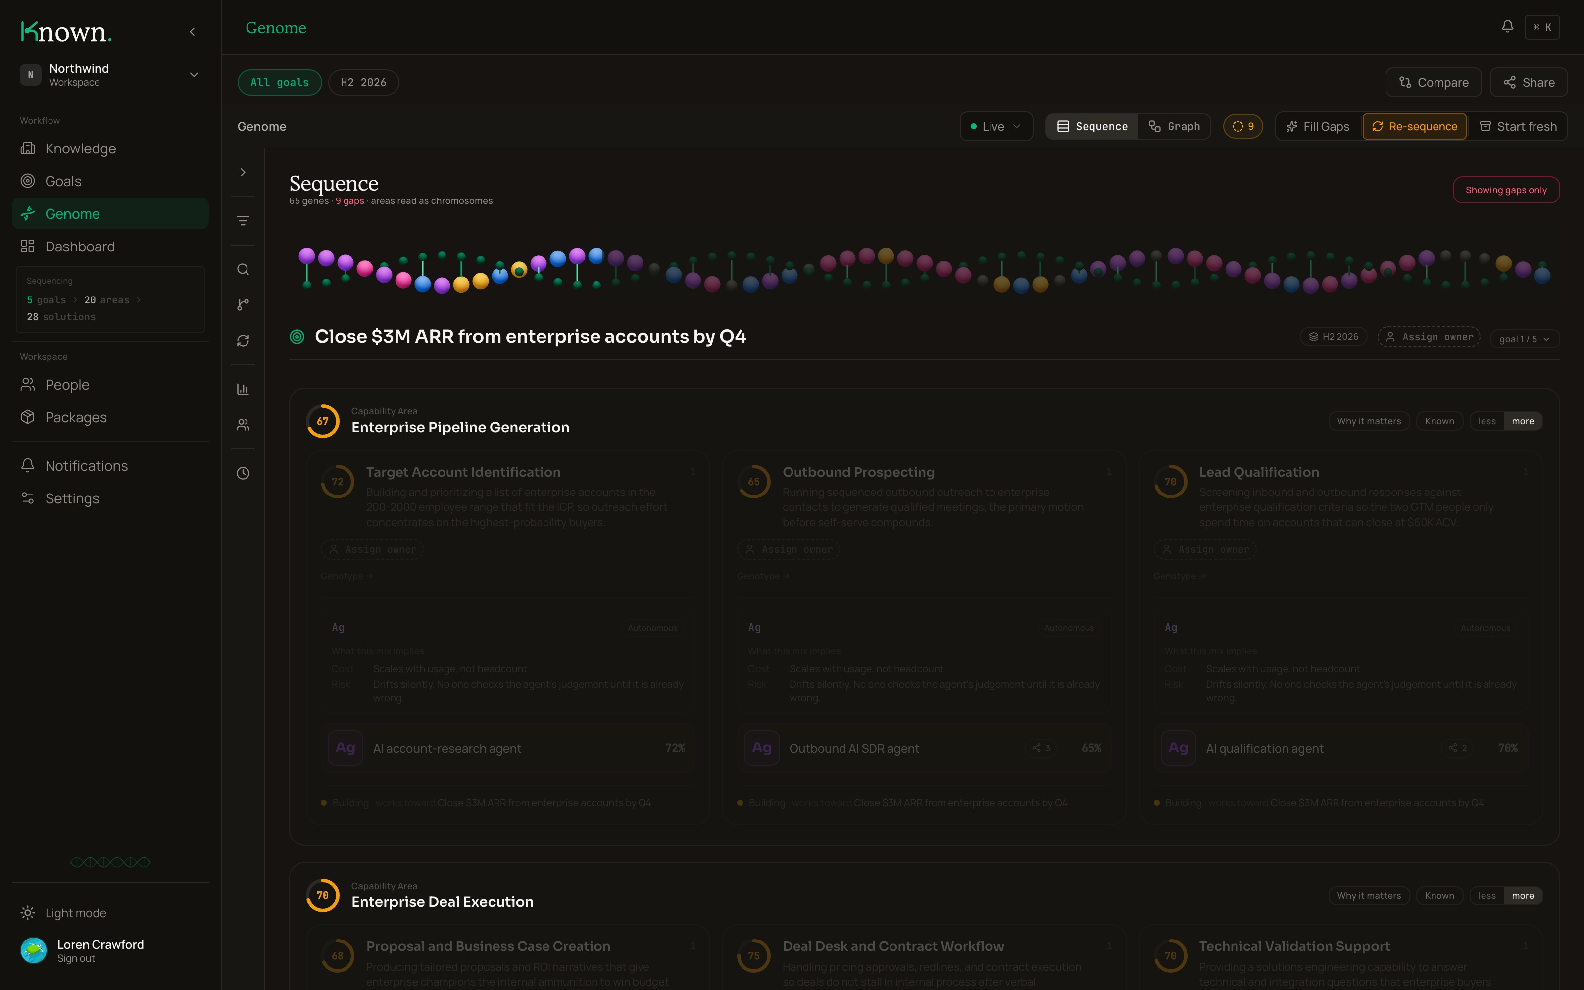Click the Known logo
This screenshot has width=1584, height=990.
tap(66, 31)
